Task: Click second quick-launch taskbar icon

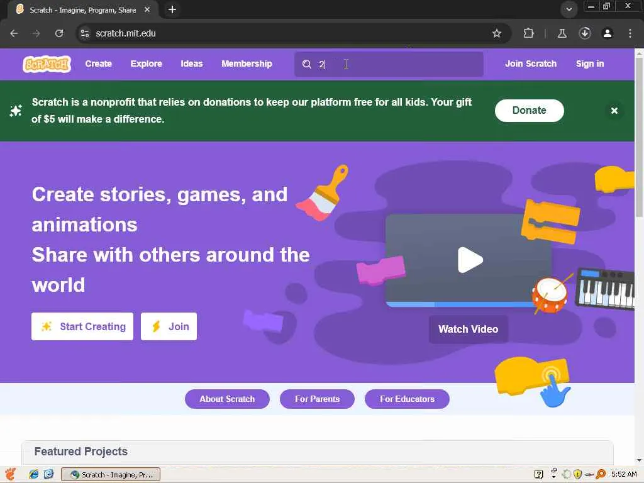Action: point(48,474)
